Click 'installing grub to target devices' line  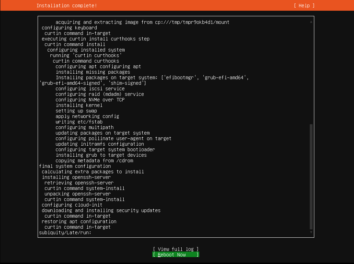pos(101,155)
